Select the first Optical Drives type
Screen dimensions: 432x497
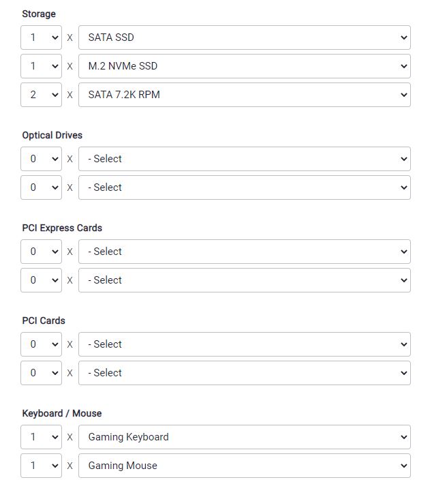(x=244, y=159)
